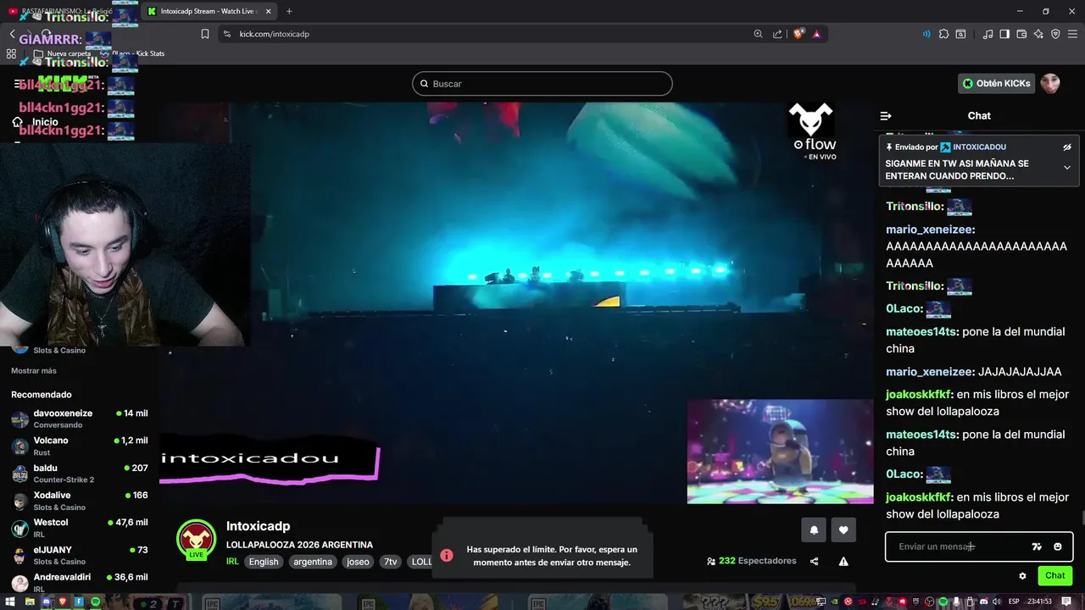Click the share stream icon
Image resolution: width=1085 pixels, height=610 pixels.
815,561
